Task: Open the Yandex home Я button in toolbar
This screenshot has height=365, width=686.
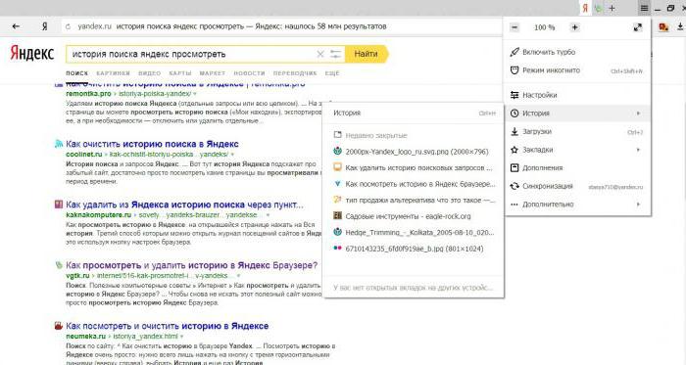Action: [x=44, y=26]
